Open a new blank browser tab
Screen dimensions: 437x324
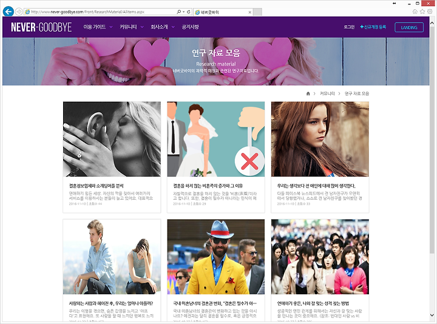(257, 12)
